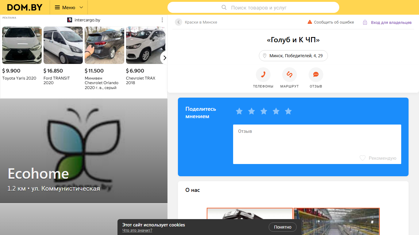Open the warehouse photo in О нас

[x=336, y=222]
